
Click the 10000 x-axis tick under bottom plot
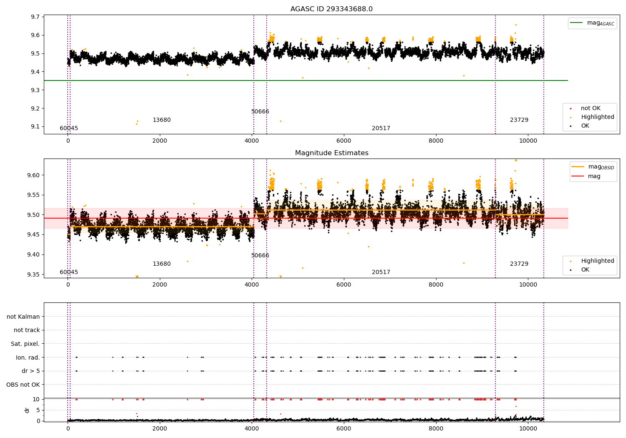tap(528, 429)
